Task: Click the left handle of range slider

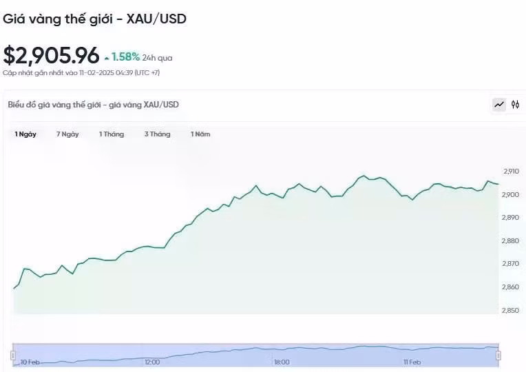Action: tap(13, 355)
